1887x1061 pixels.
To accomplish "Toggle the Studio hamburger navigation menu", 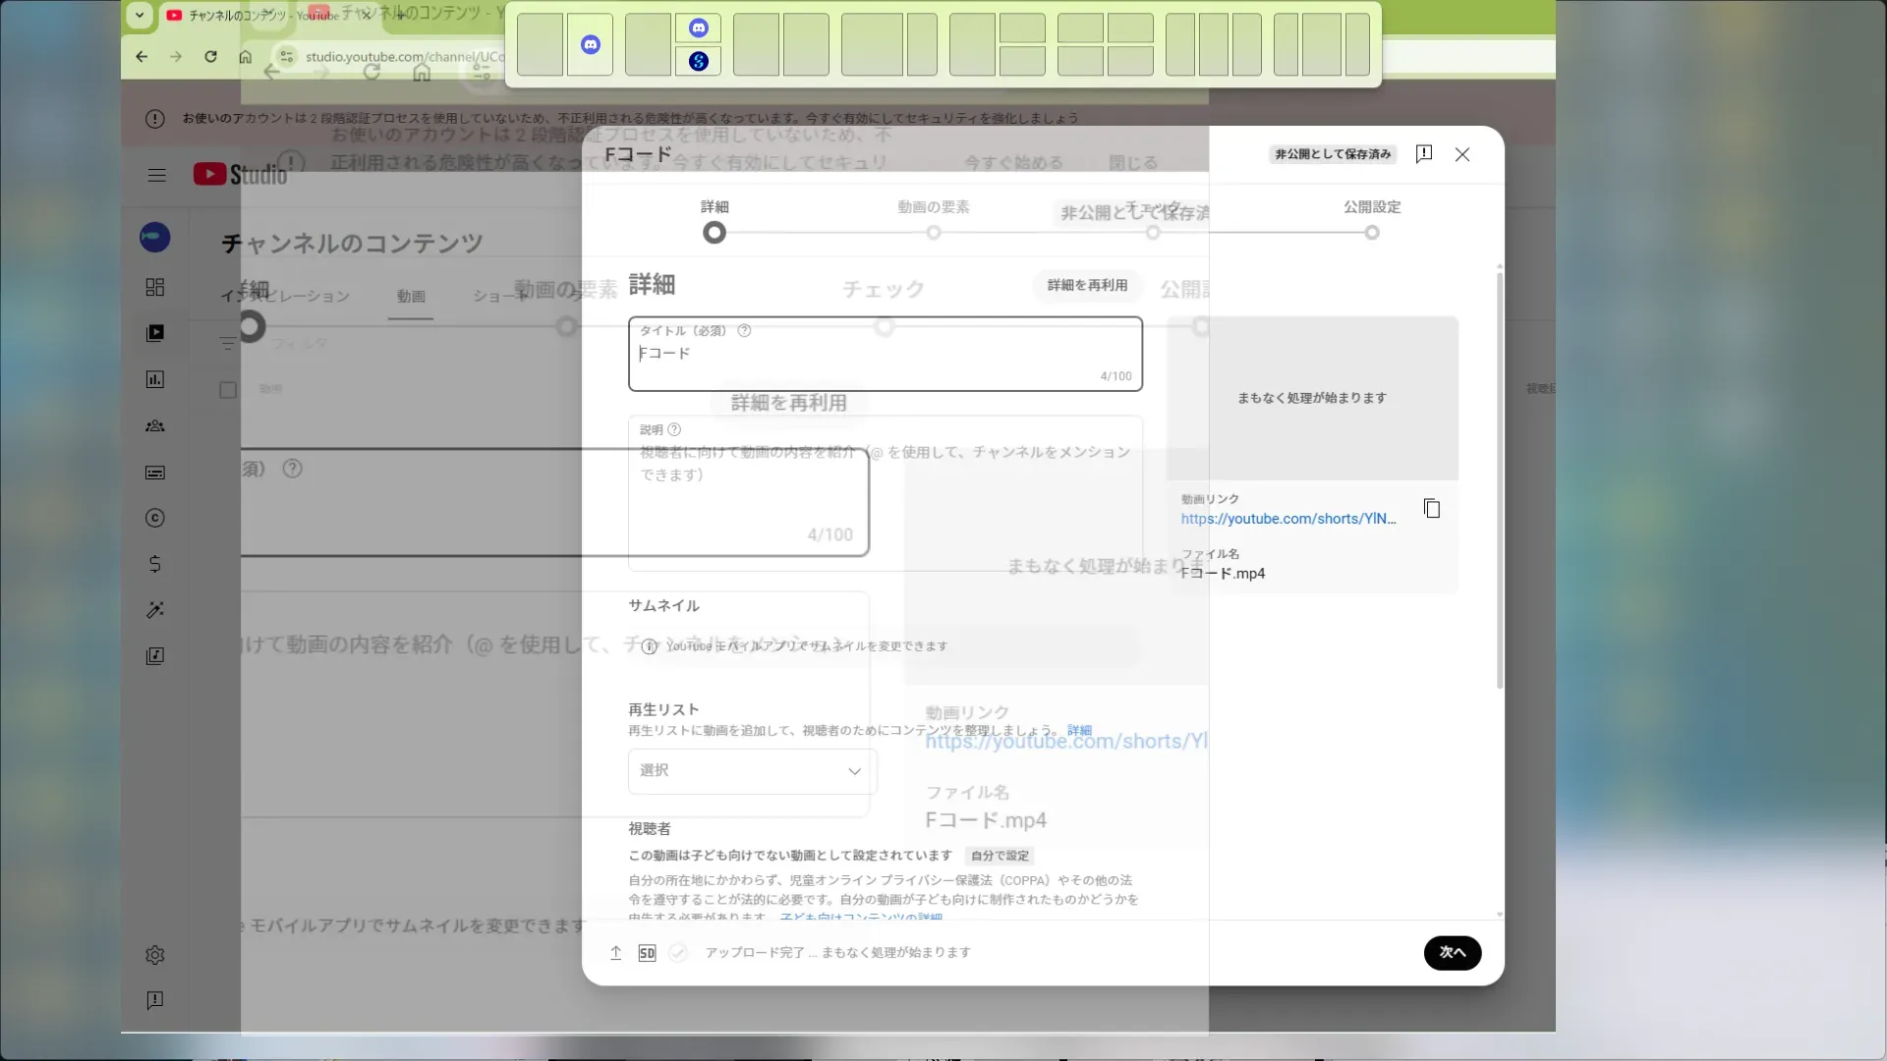I will 156,175.
